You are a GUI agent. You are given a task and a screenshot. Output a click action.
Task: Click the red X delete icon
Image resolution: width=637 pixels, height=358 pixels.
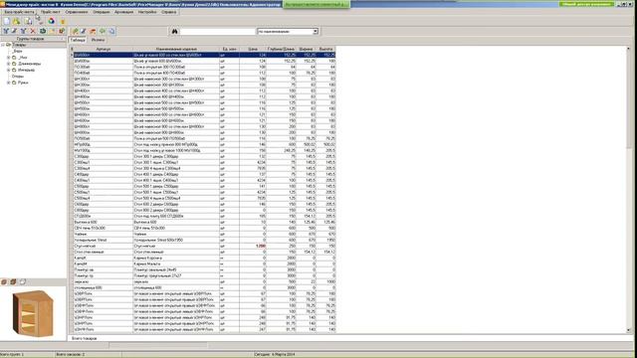(x=33, y=31)
